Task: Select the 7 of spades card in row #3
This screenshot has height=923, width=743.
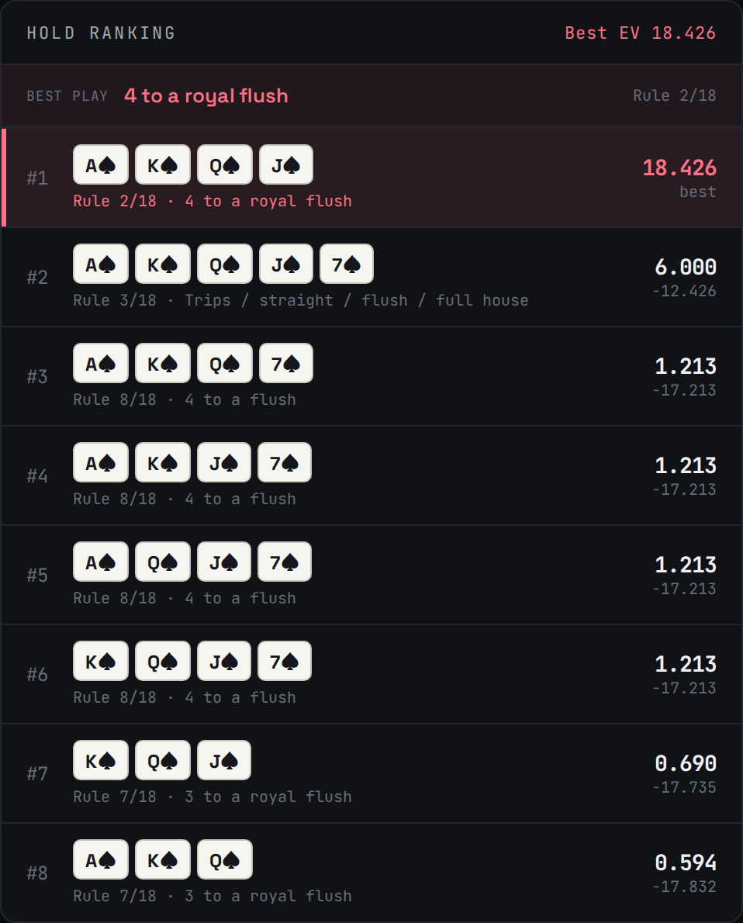Action: pos(285,363)
